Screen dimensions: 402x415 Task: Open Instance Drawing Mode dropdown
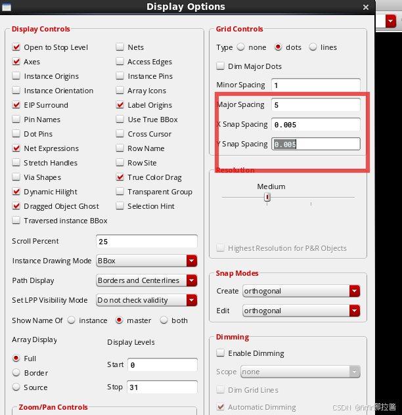(146, 261)
